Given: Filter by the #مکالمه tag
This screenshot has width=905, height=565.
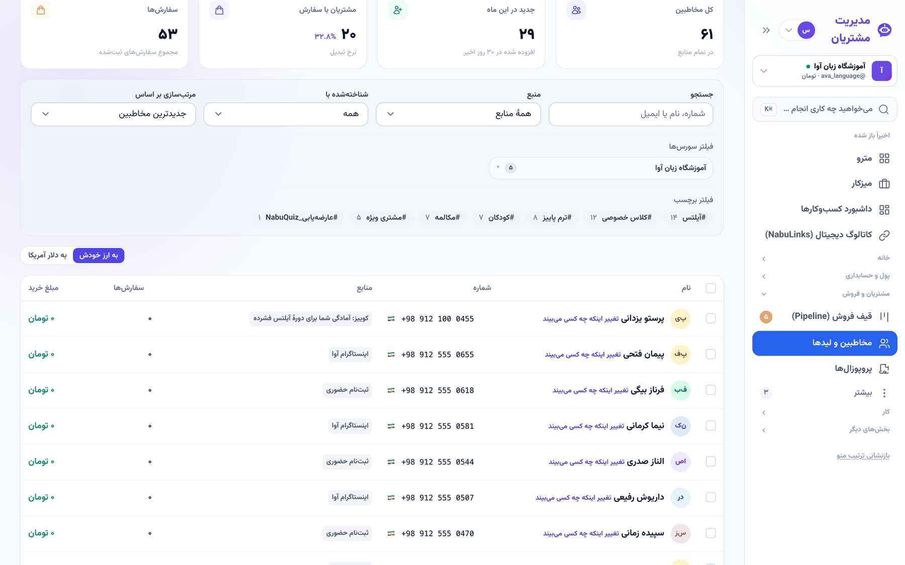Looking at the screenshot, I should tap(442, 217).
